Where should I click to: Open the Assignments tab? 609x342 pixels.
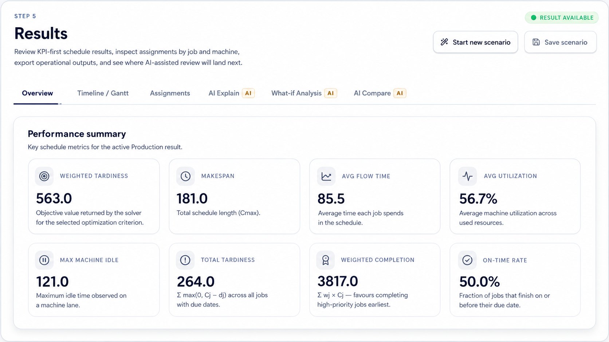pos(170,93)
